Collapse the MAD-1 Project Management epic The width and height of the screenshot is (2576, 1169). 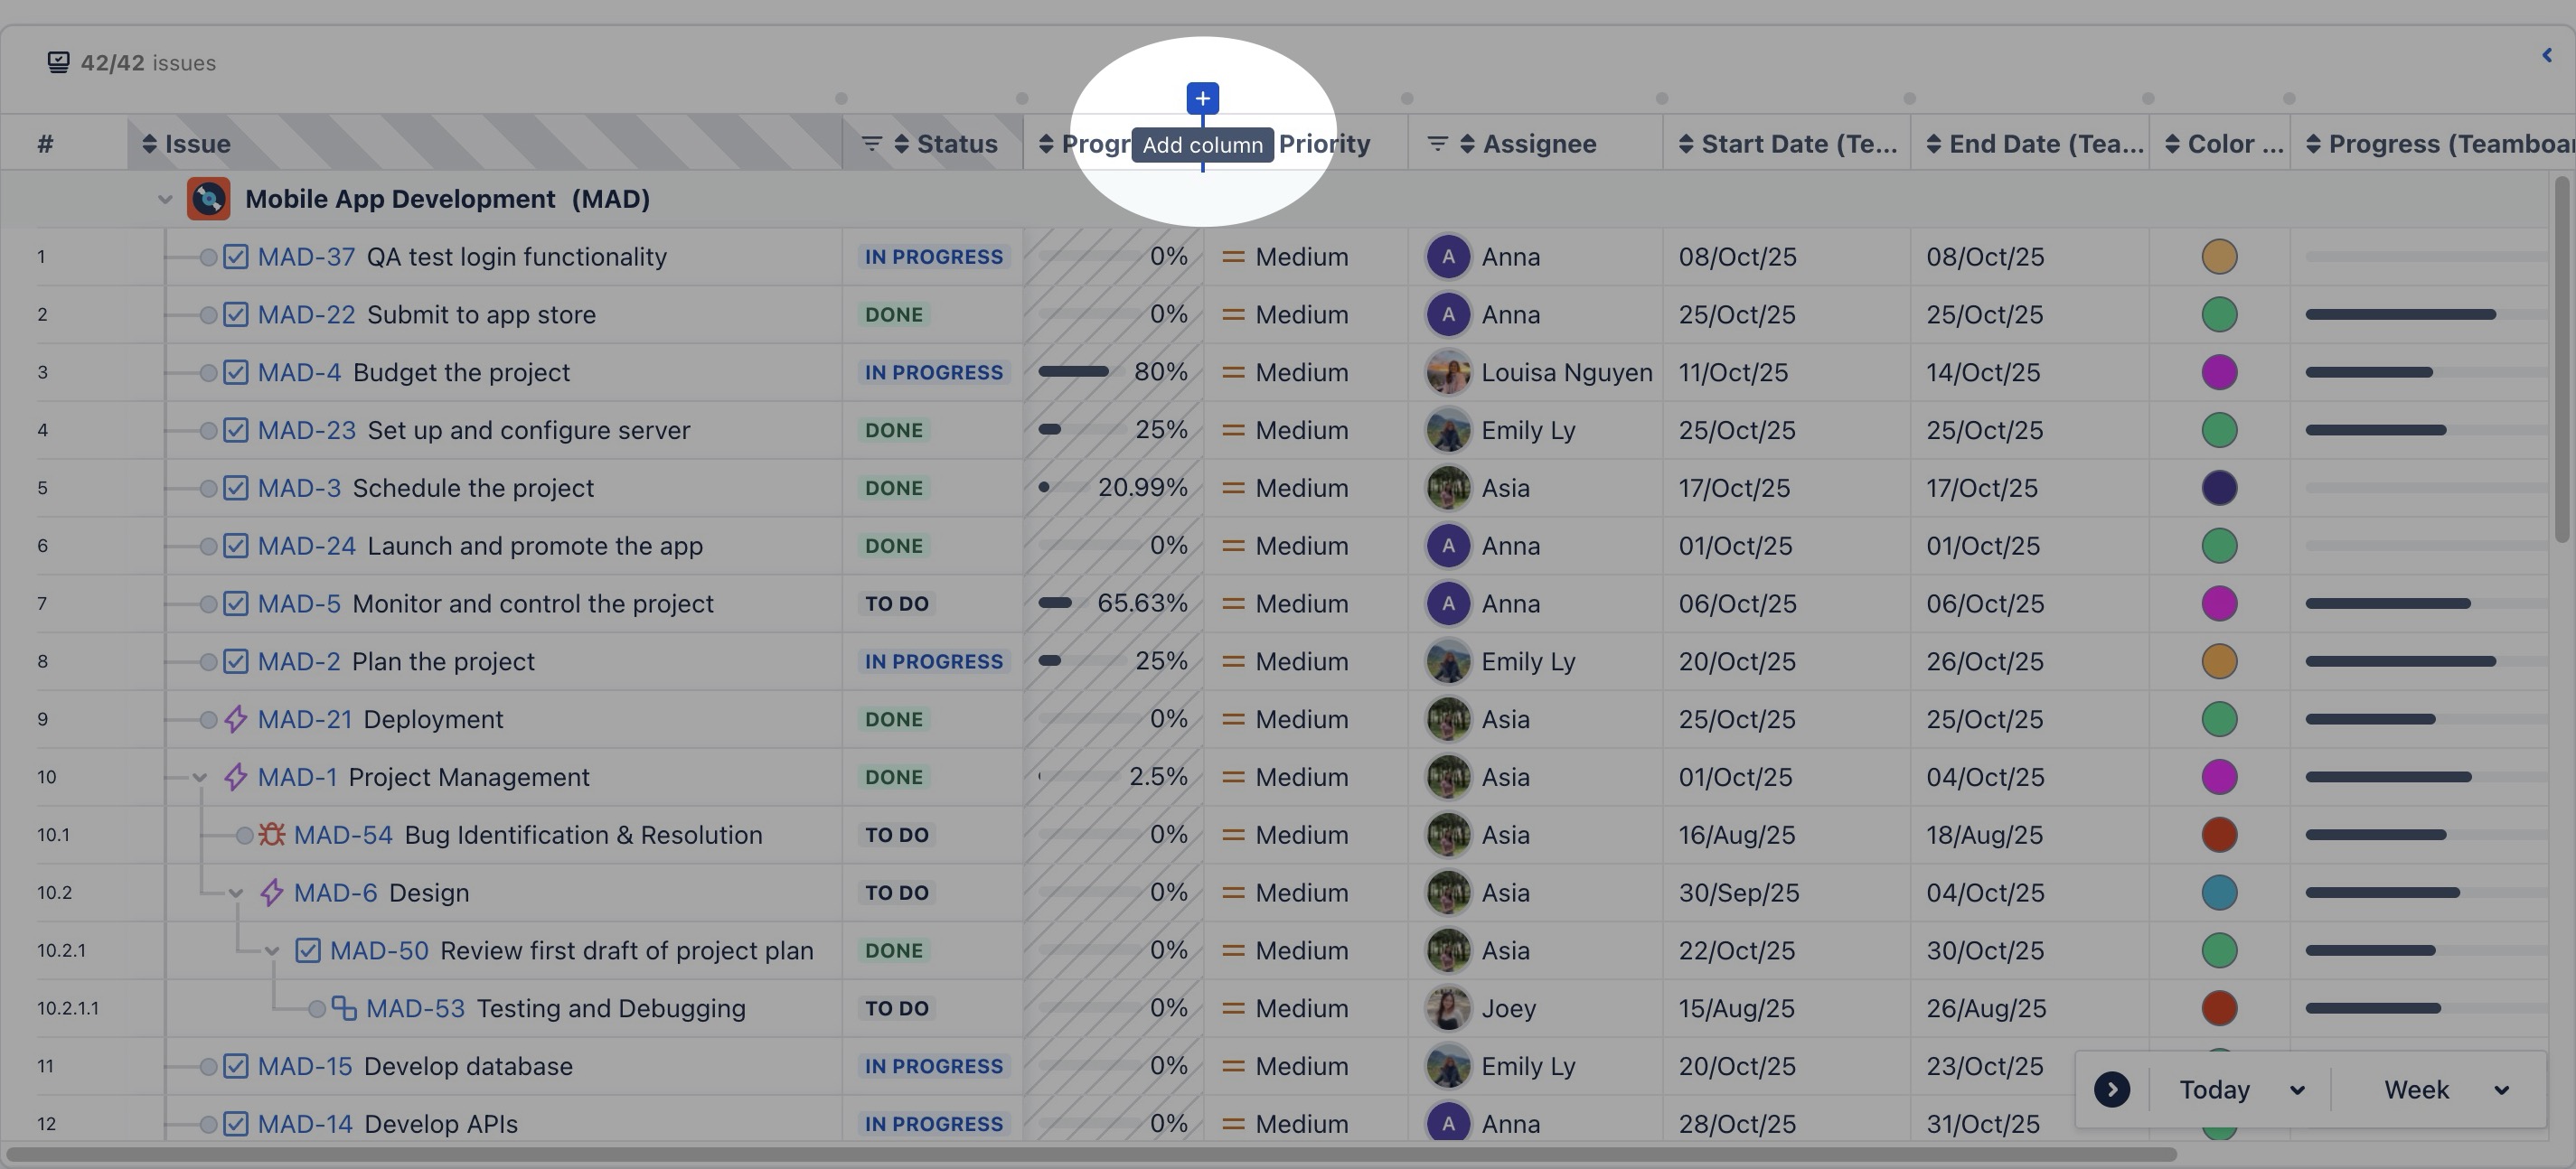click(x=199, y=777)
